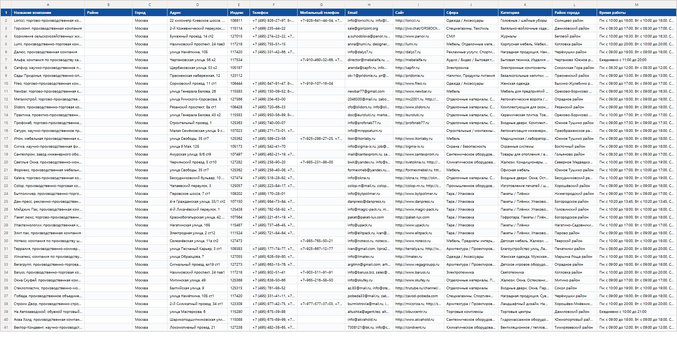Image resolution: width=677 pixels, height=338 pixels.
Task: Select row number 20 header
Action: coord(6,162)
